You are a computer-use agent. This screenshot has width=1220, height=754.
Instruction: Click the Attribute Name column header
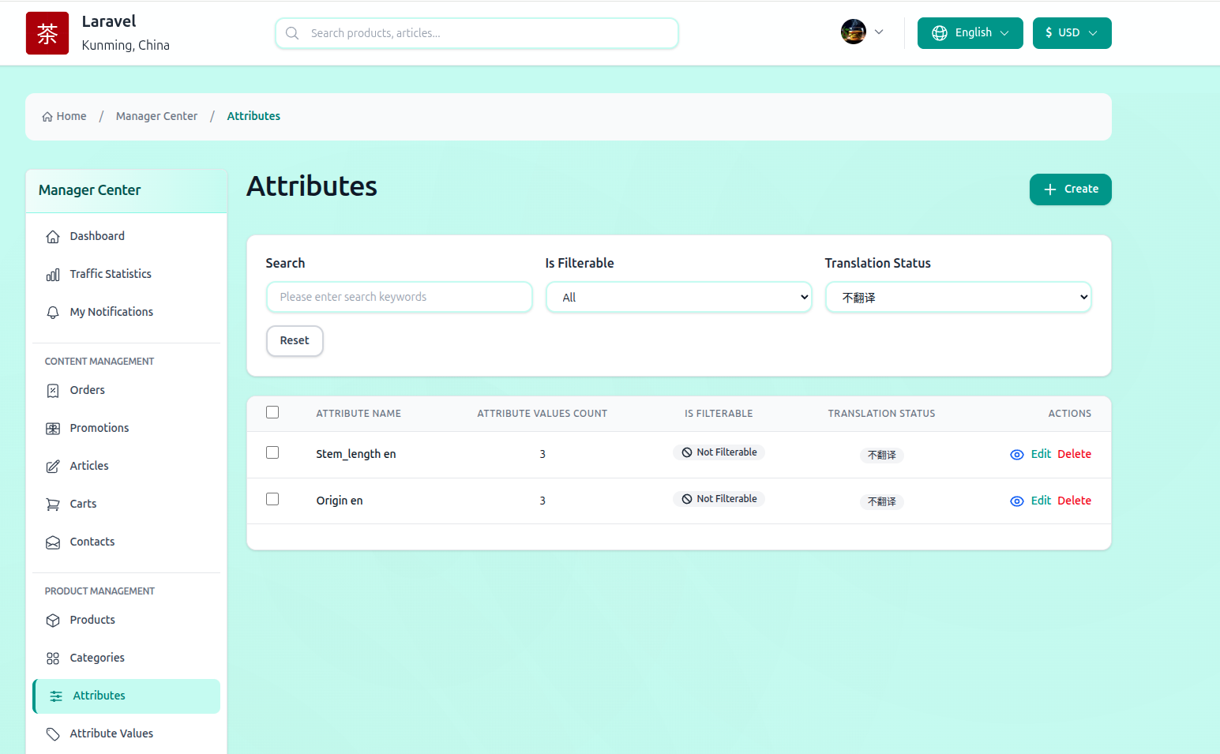click(x=358, y=414)
